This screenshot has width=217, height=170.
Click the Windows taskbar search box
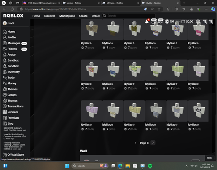[90, 166]
